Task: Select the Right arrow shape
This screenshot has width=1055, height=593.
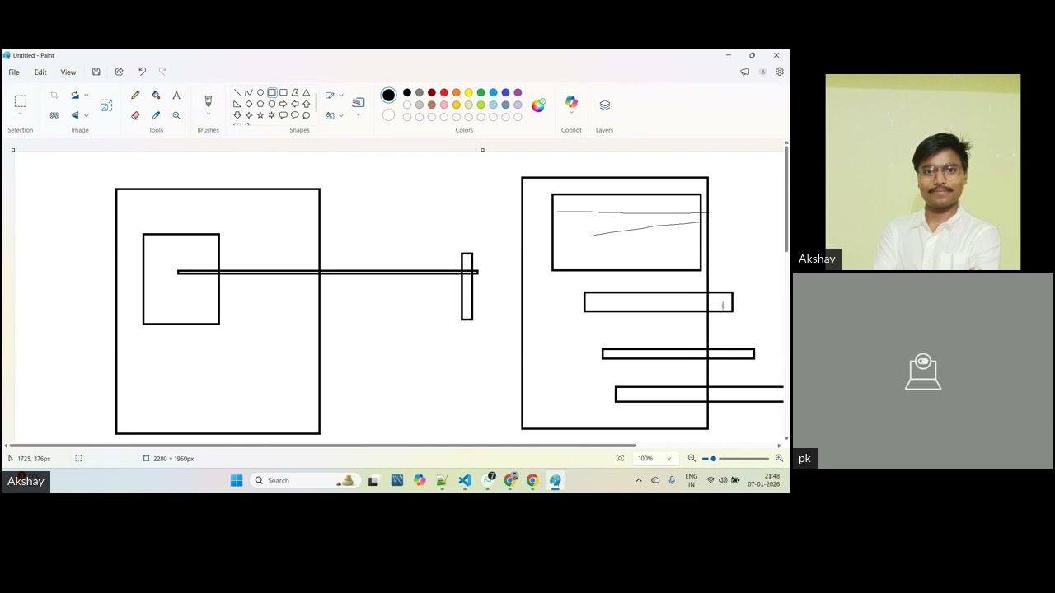Action: [x=284, y=105]
